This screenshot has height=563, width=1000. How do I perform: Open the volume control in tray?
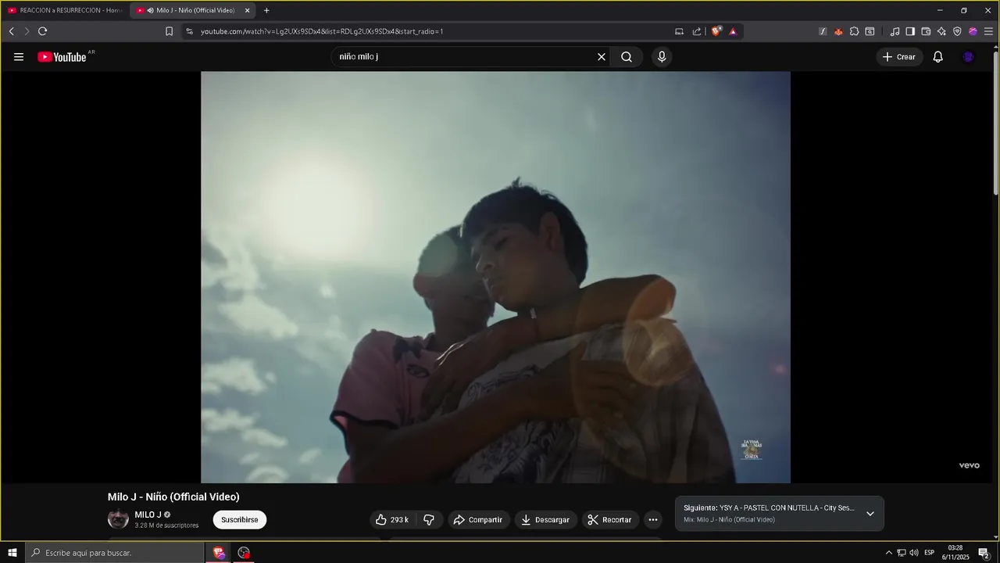(x=914, y=553)
